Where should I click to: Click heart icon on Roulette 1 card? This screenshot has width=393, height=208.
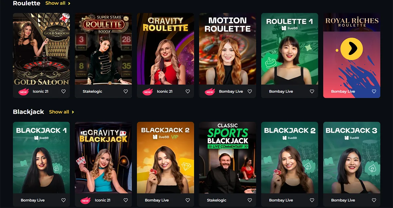tap(312, 92)
